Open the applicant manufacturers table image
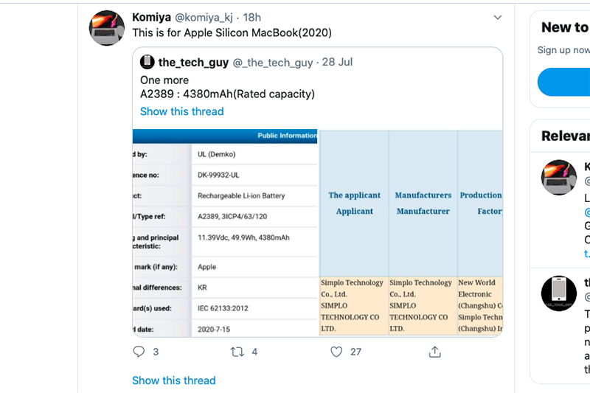Viewport: 590px width, 393px height. click(x=411, y=232)
